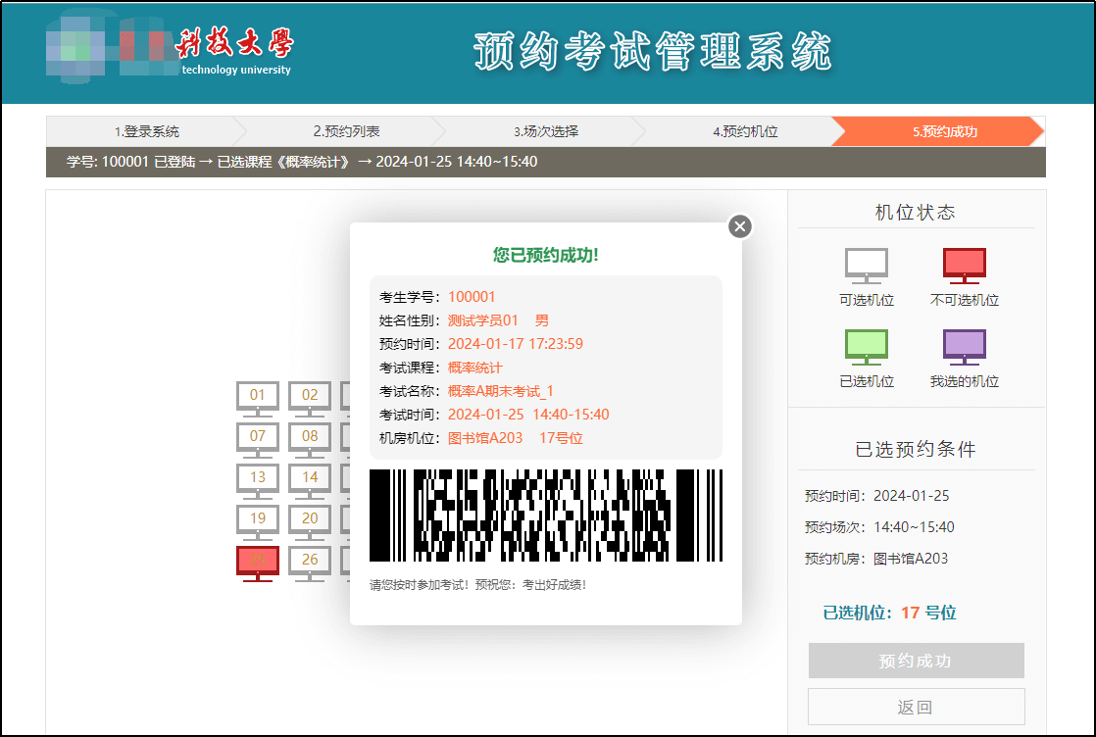This screenshot has height=737, width=1096.
Task: Click the purple 我选的机位 legend monitor
Action: [x=964, y=347]
